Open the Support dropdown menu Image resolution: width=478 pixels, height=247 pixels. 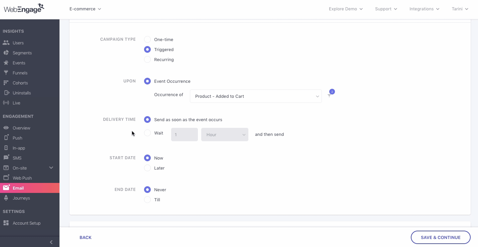click(x=386, y=9)
